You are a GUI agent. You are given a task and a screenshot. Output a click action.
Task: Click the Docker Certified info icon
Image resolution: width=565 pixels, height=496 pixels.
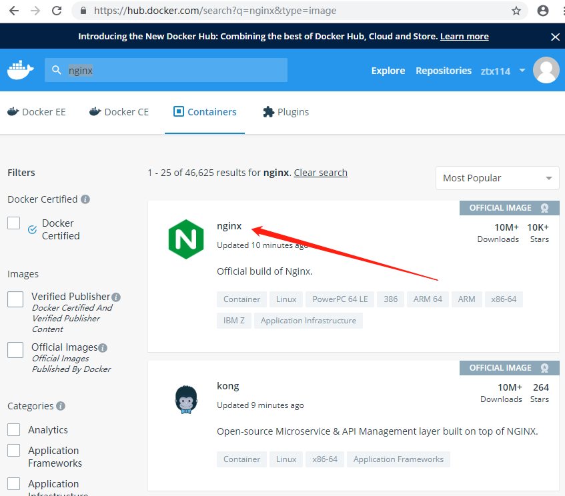pyautogui.click(x=85, y=199)
